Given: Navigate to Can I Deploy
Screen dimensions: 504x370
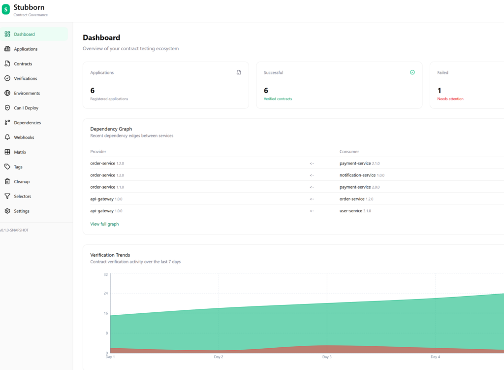Looking at the screenshot, I should [x=34, y=108].
